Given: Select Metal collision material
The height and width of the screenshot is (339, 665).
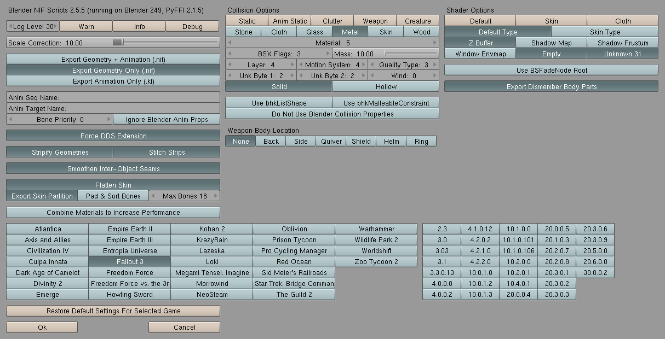Looking at the screenshot, I should pos(350,32).
